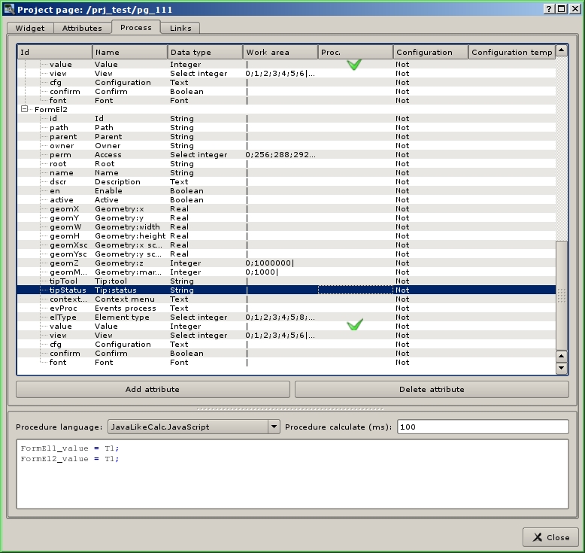This screenshot has height=553, width=585.
Task: Collapse the FormEl2 tree node
Action: (x=25, y=109)
